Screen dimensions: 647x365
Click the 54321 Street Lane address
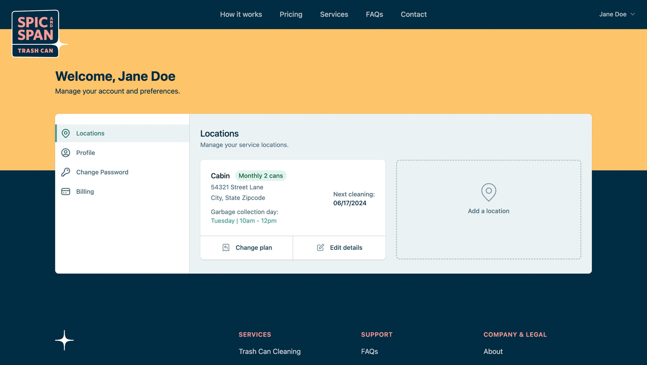click(x=237, y=187)
